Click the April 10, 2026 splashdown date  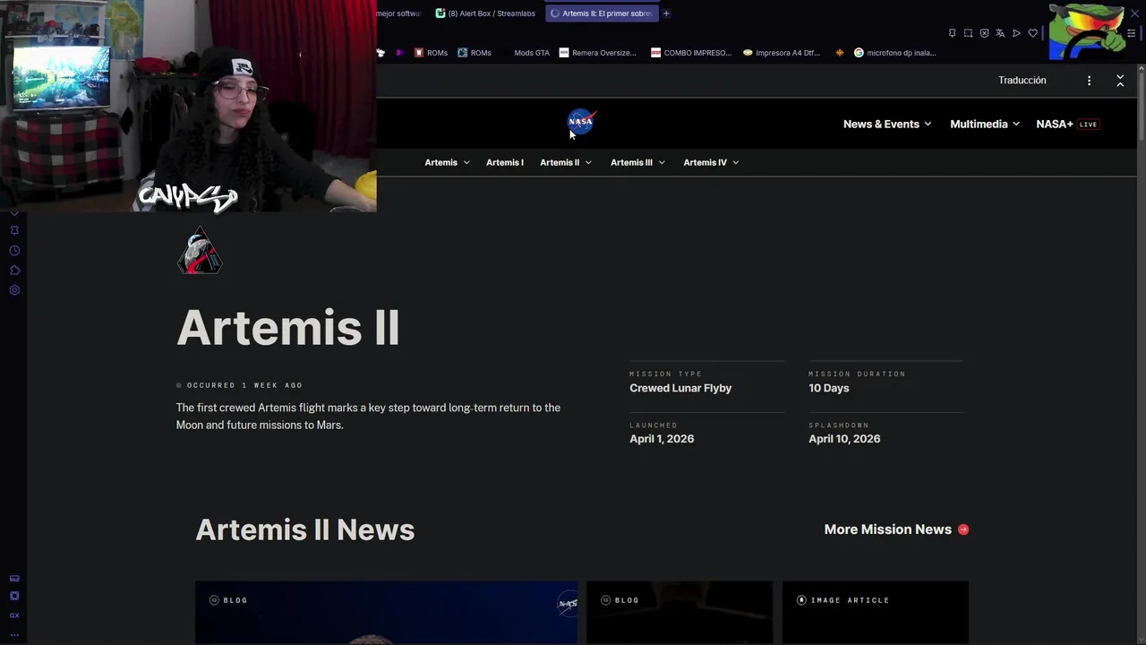point(844,439)
